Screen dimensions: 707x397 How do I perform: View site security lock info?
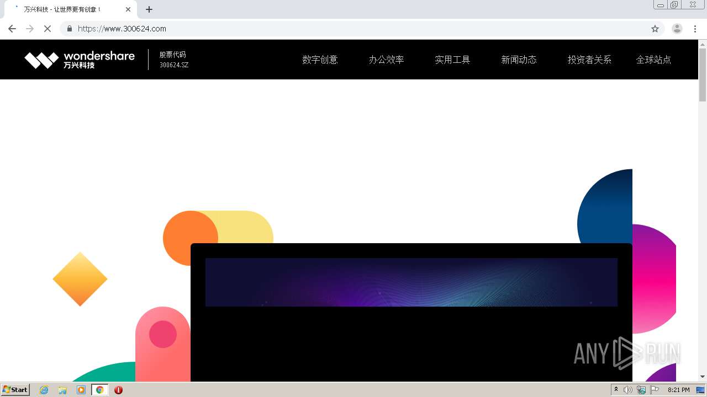(70, 29)
